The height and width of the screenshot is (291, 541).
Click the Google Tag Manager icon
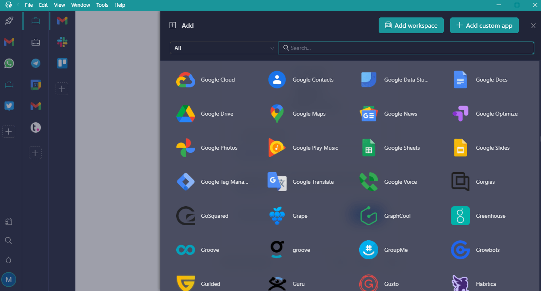186,182
